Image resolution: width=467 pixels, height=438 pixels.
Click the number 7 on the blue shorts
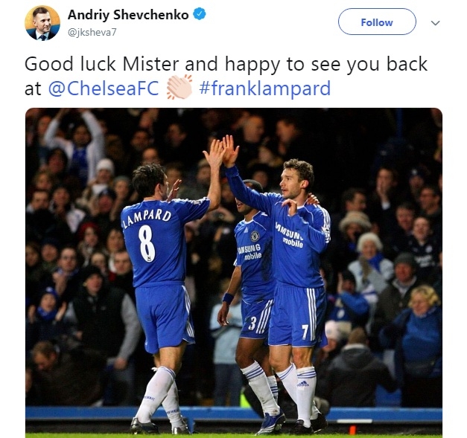pos(305,332)
